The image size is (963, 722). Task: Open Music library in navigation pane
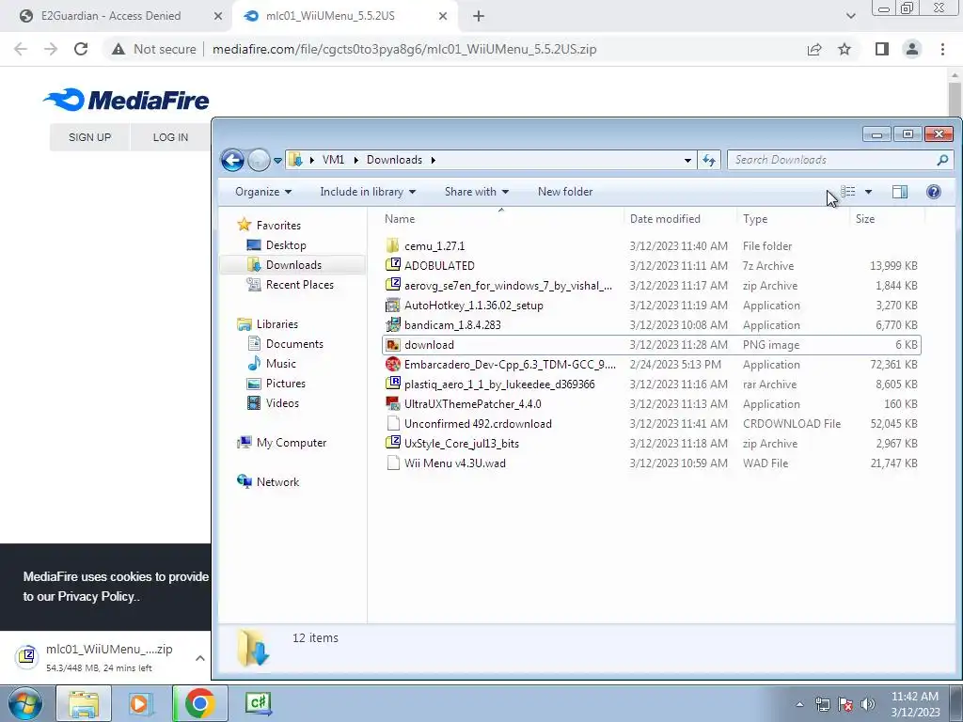280,364
